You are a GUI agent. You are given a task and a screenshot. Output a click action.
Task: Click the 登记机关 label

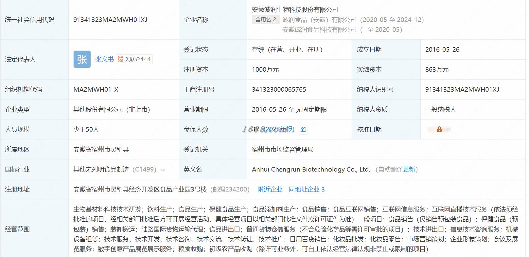click(196, 149)
